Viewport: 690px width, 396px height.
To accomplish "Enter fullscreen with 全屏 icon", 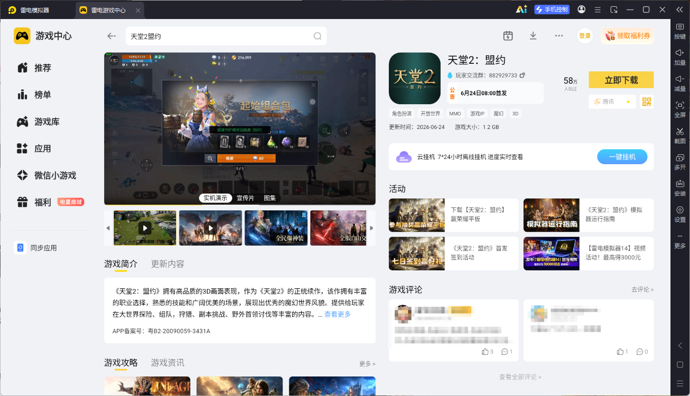I will pos(680,109).
